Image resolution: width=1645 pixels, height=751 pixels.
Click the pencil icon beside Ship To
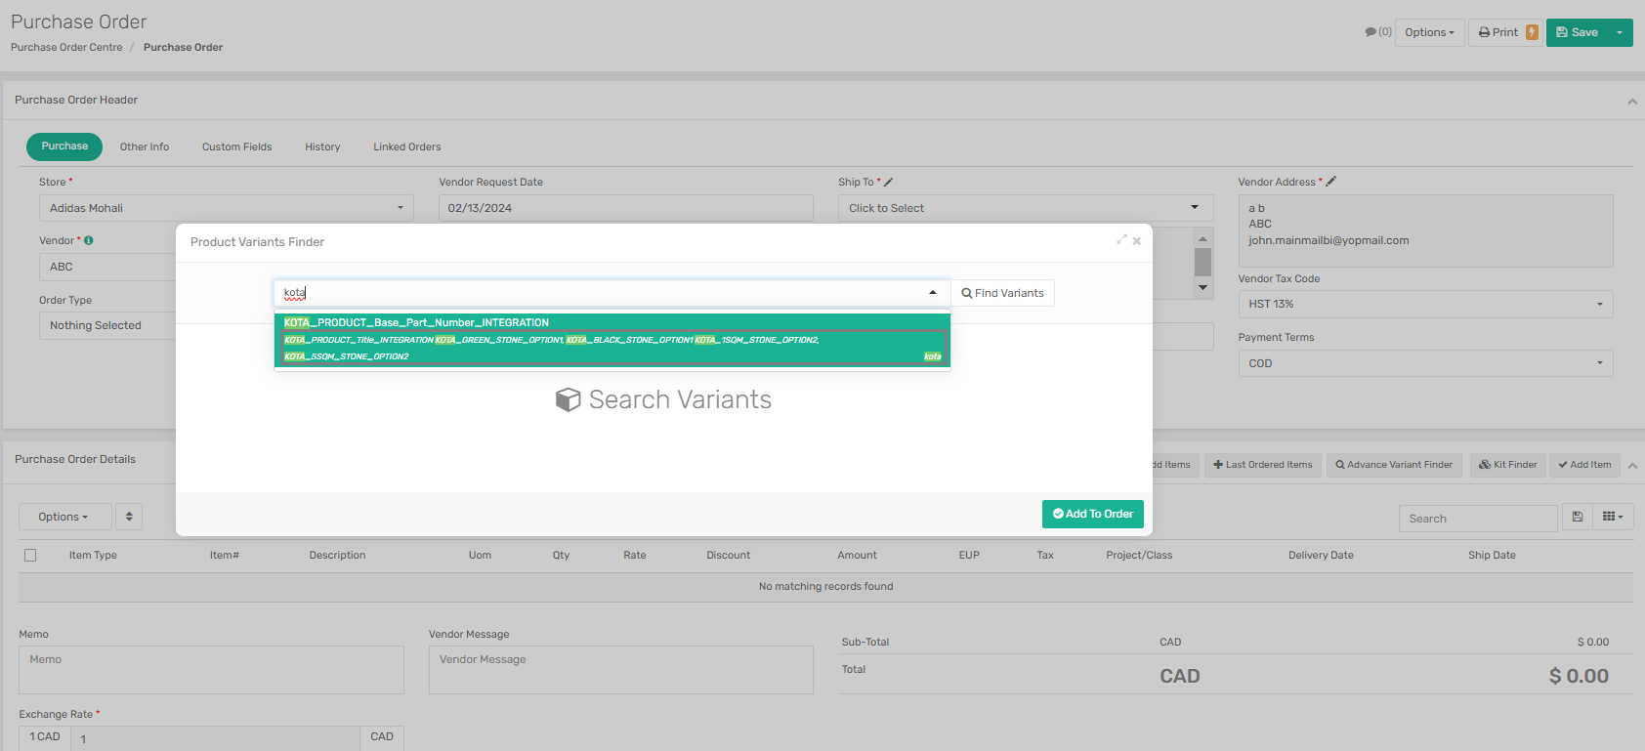(889, 182)
